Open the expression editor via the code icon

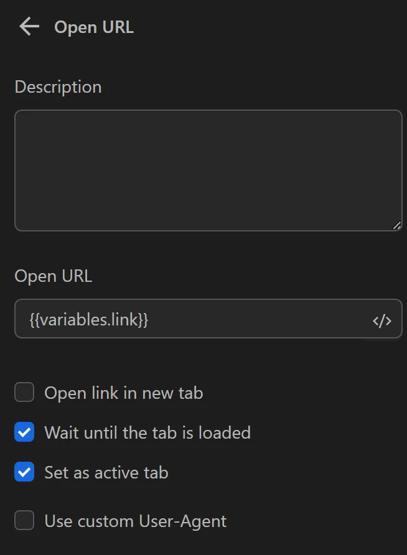pyautogui.click(x=382, y=319)
